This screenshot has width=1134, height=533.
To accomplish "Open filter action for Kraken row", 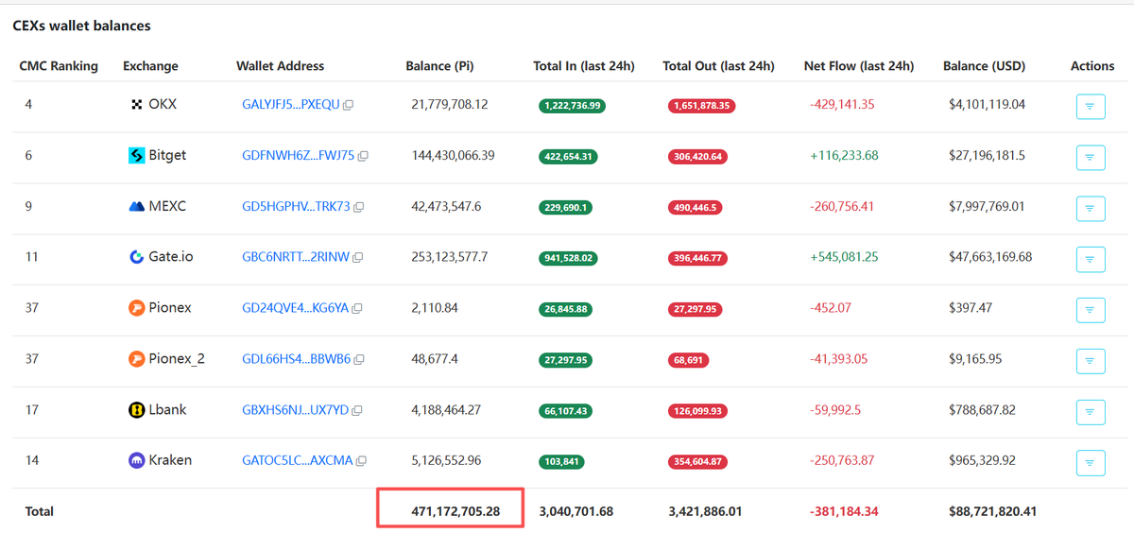I will [1091, 462].
